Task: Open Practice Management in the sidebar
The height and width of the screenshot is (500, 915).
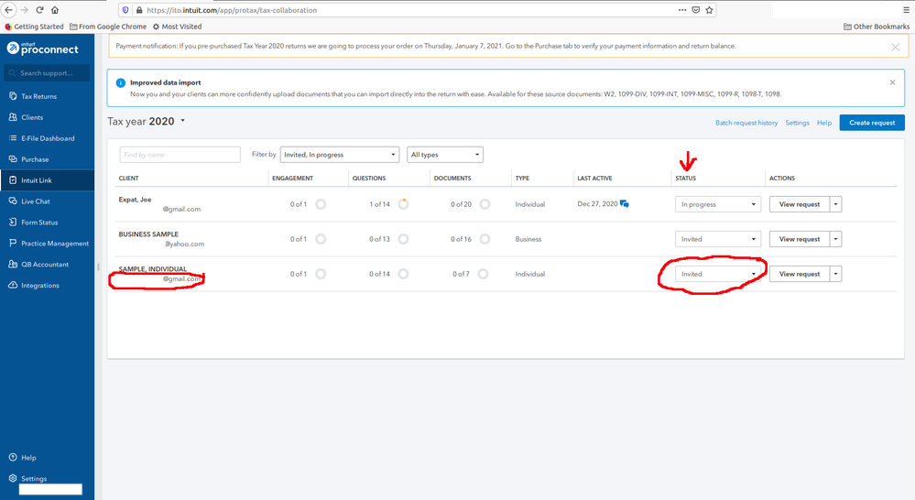Action: (55, 244)
